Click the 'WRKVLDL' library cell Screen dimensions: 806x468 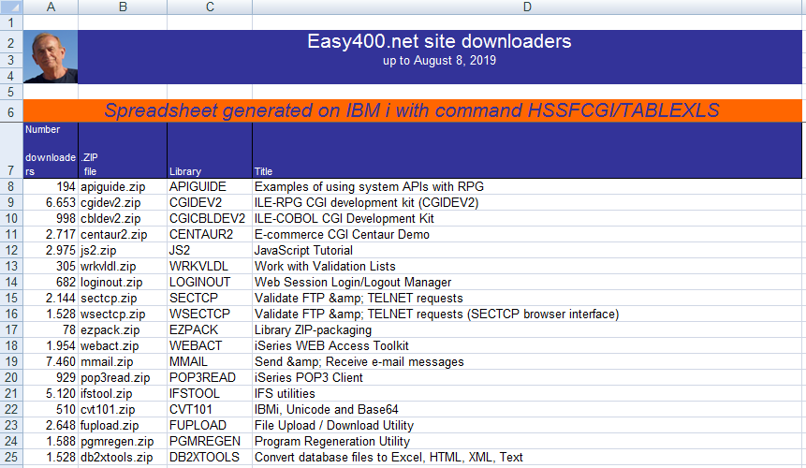pos(210,266)
